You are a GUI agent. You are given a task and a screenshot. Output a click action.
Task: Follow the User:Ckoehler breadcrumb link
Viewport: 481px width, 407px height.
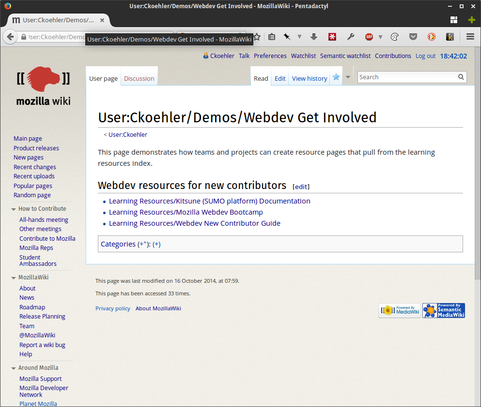tap(127, 135)
